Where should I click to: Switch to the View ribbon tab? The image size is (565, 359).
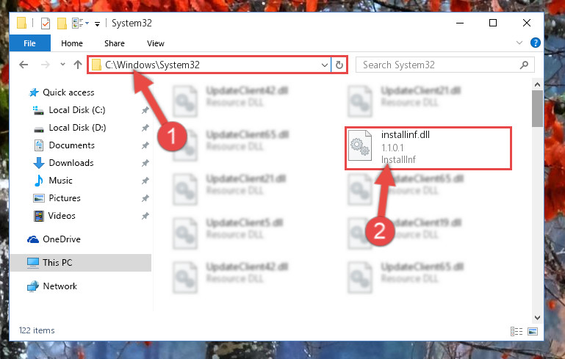point(156,43)
